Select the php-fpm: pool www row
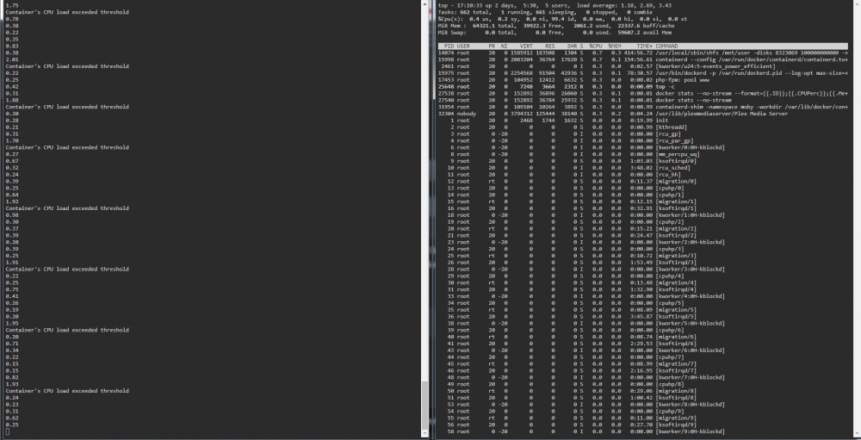Screen dimensions: 861x440 point(642,80)
